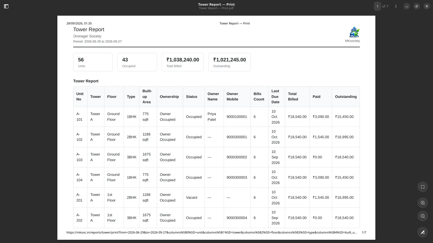Minimize the document viewer window

406,6
